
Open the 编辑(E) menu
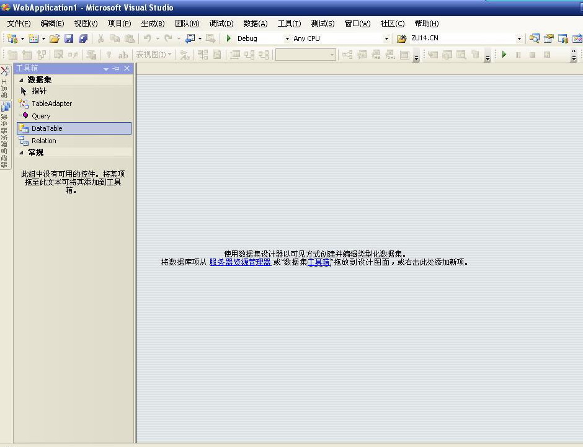tap(52, 24)
